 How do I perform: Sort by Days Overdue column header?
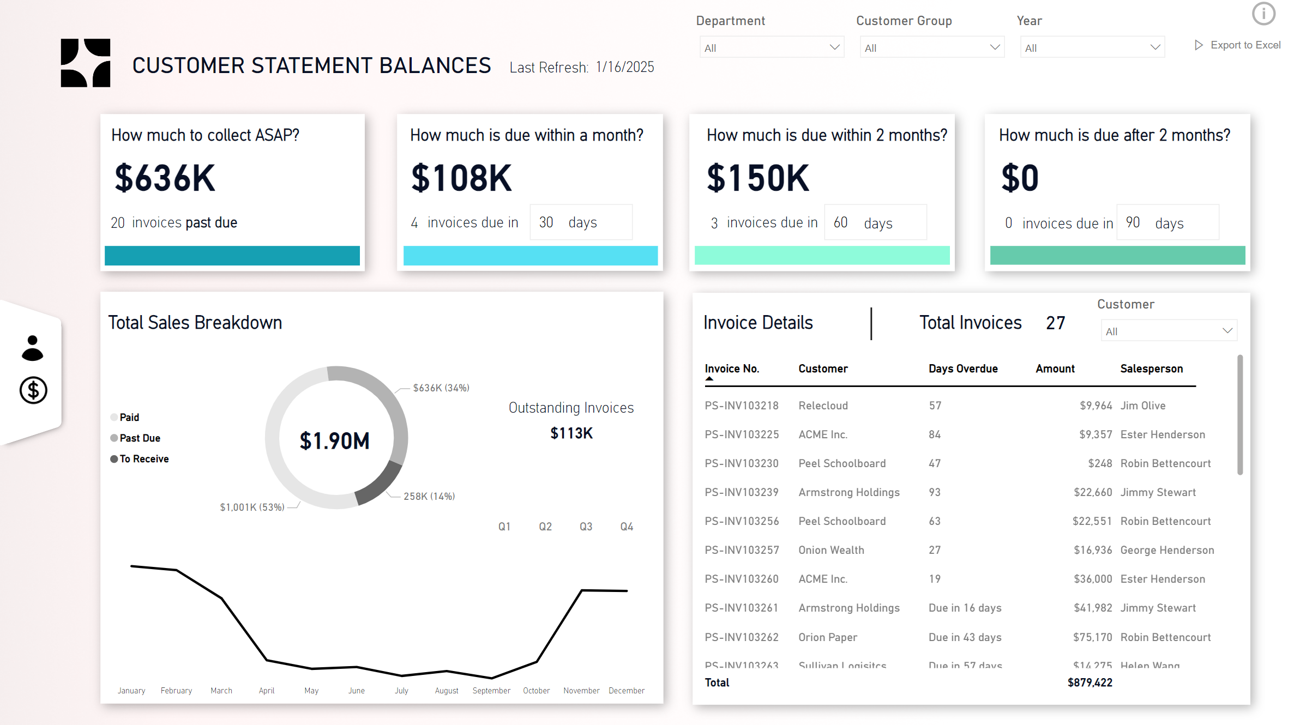pyautogui.click(x=963, y=368)
